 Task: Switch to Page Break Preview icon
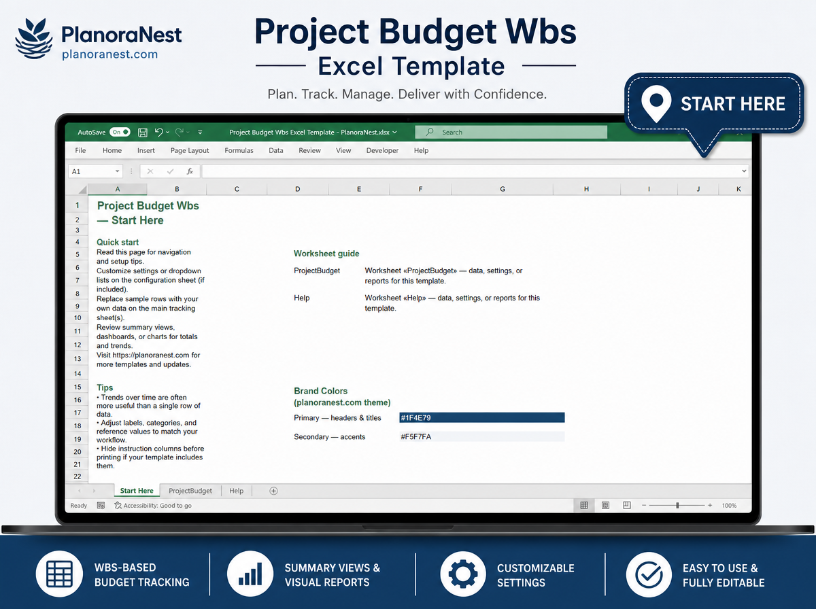point(627,506)
